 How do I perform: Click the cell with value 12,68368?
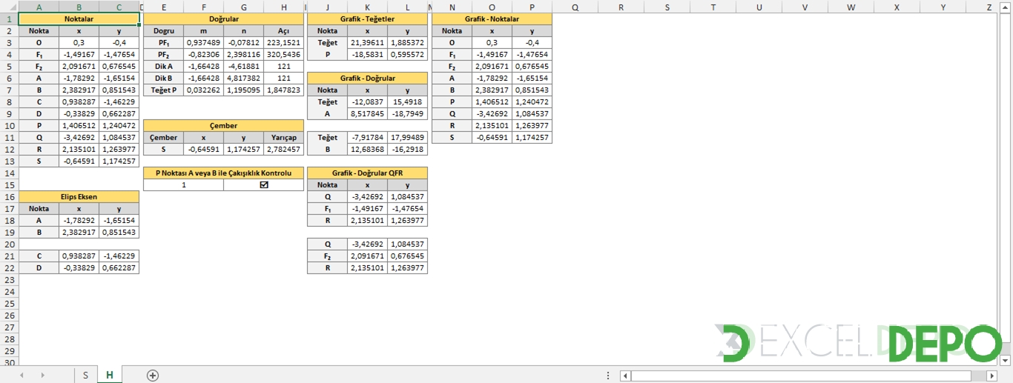click(367, 149)
